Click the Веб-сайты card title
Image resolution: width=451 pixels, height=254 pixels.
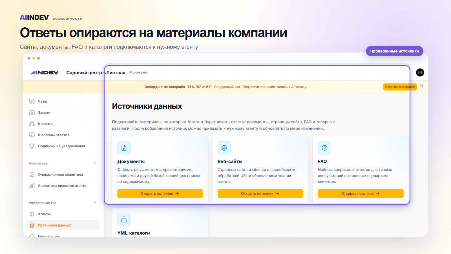(230, 161)
